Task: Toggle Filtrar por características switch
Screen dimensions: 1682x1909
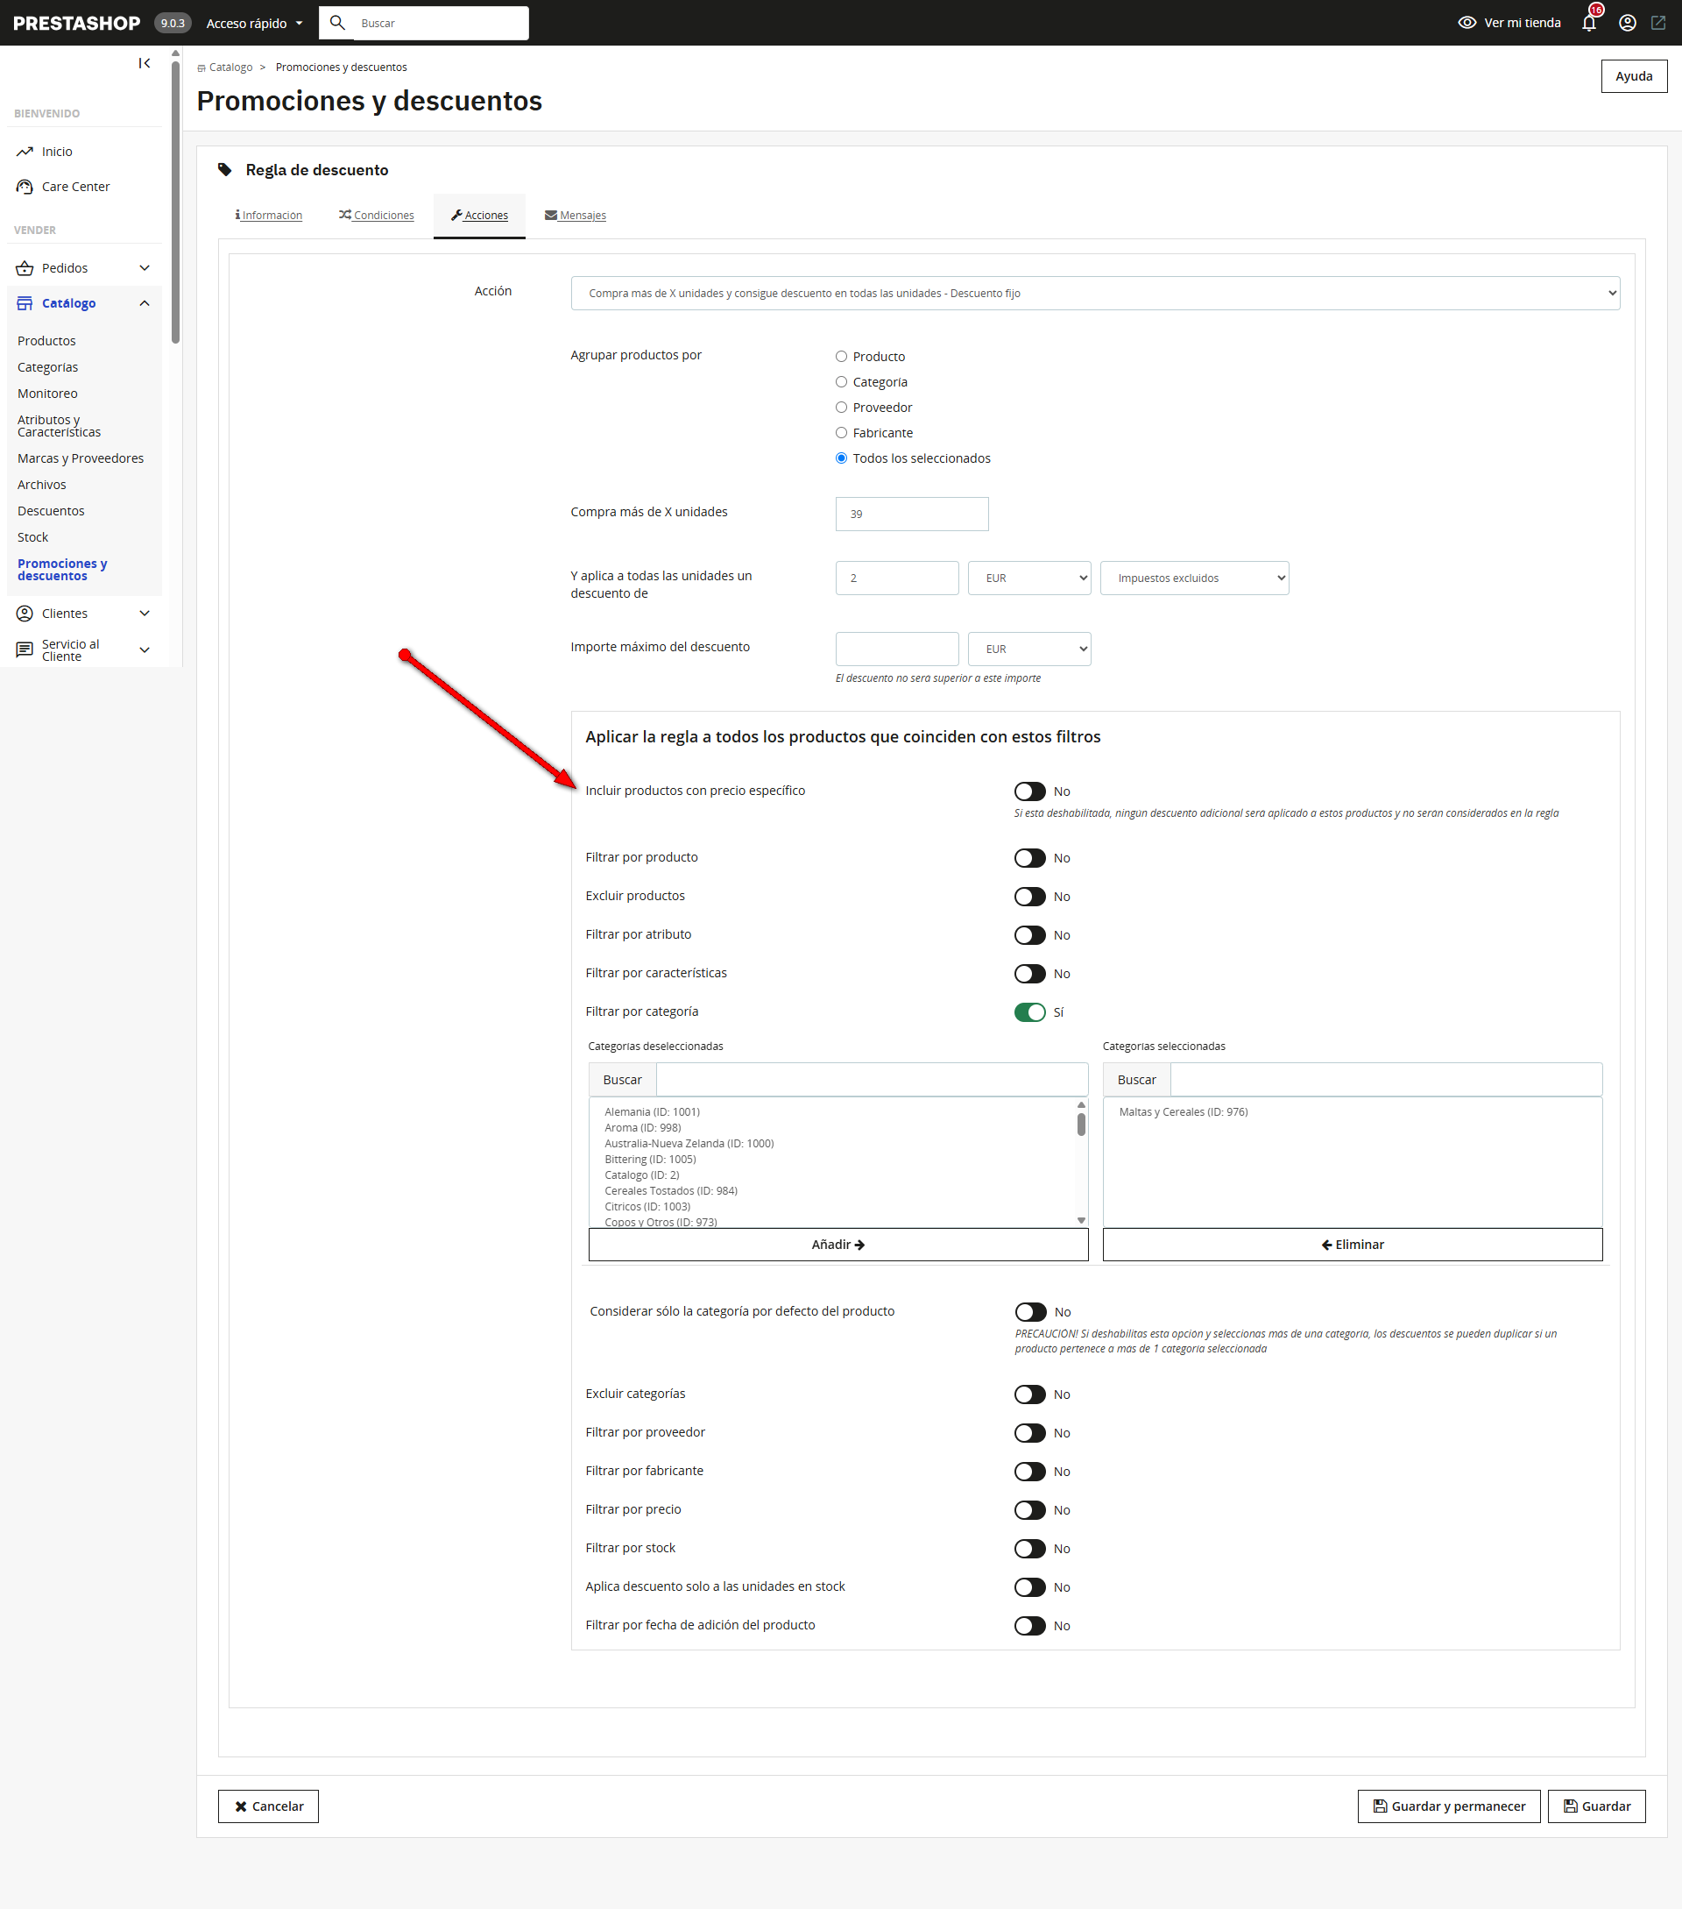Action: coord(1029,974)
